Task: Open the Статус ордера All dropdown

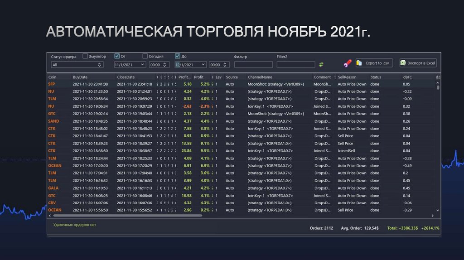Action: pos(77,65)
